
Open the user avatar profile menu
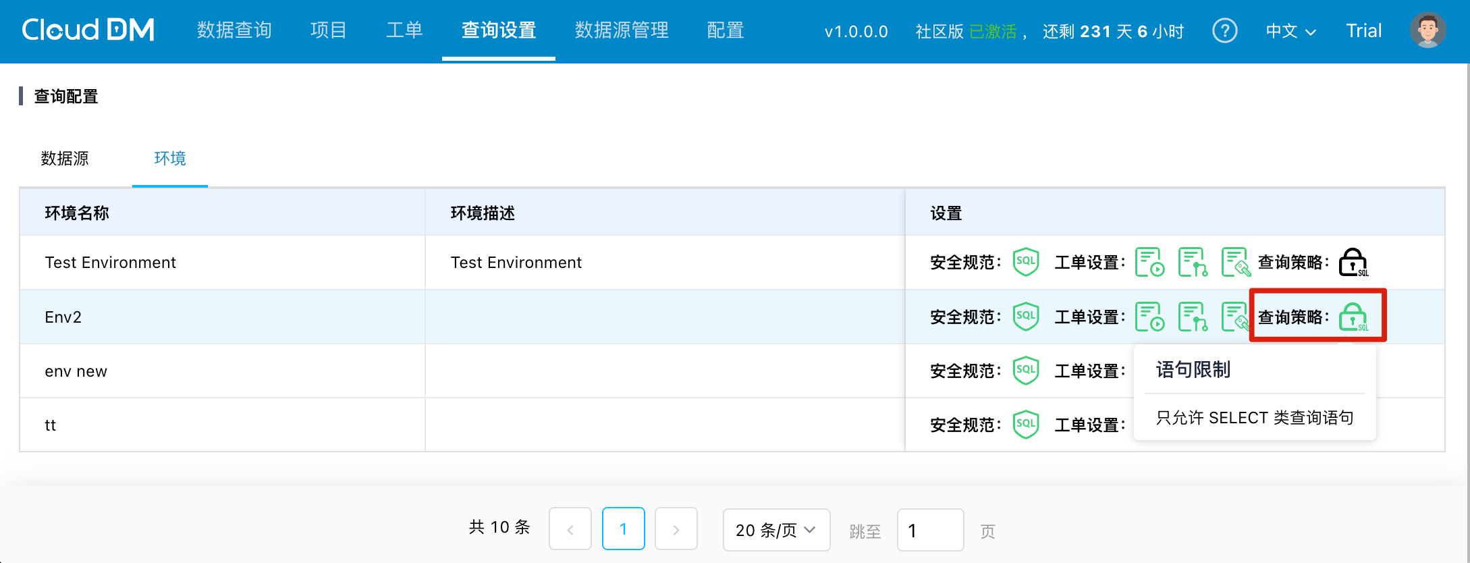(x=1427, y=31)
